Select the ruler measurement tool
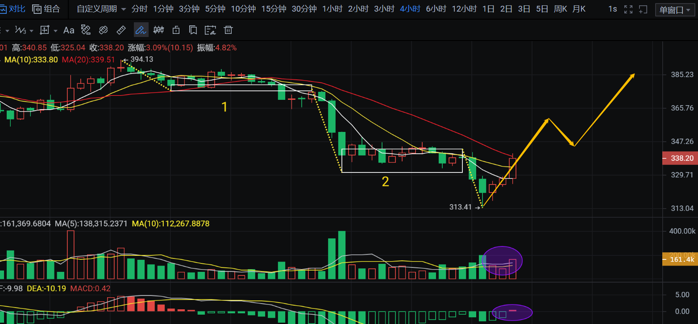The width and height of the screenshot is (698, 324). click(121, 30)
